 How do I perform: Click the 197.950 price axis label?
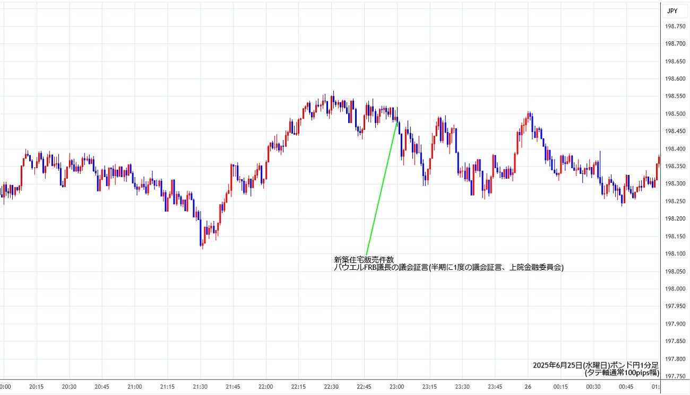tap(675, 306)
